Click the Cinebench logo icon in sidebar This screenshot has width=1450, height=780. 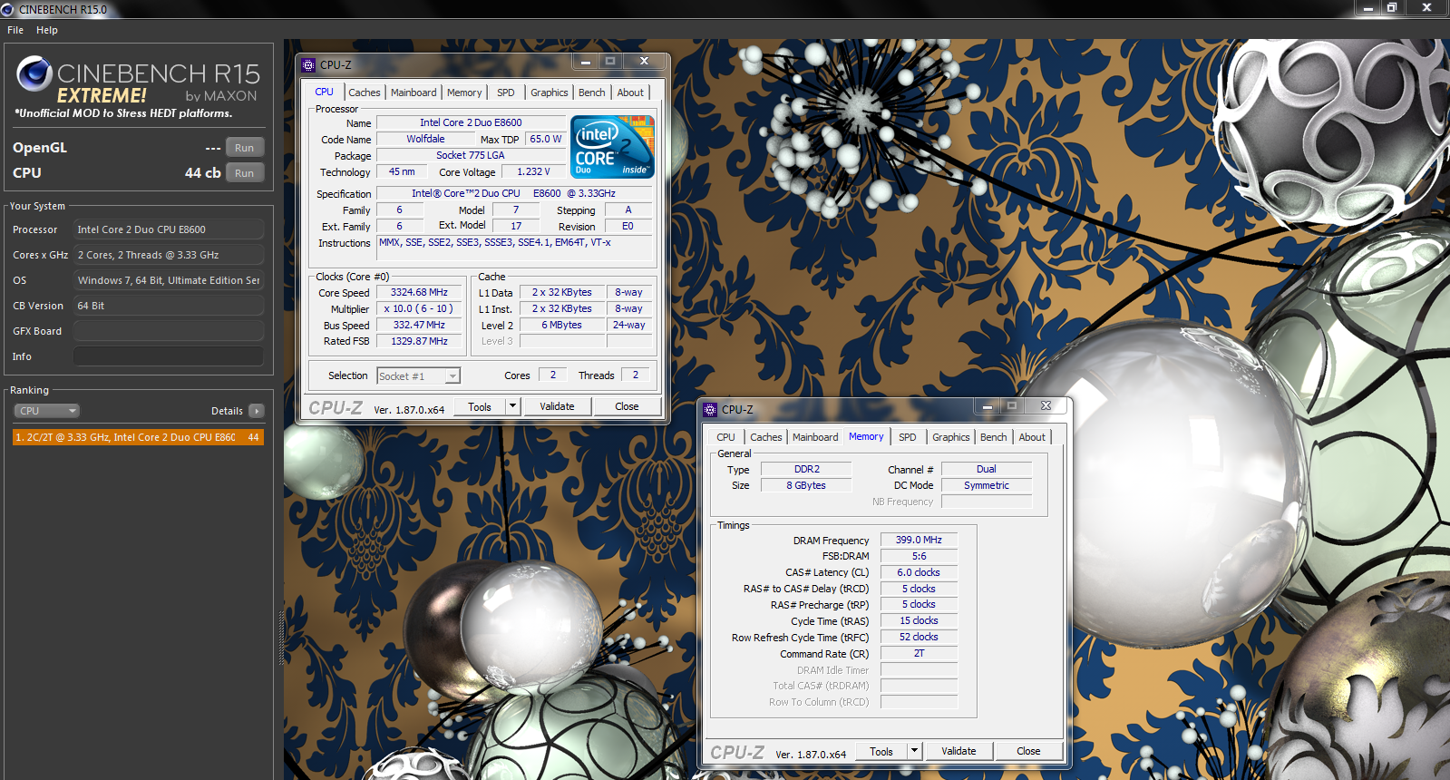click(x=34, y=74)
